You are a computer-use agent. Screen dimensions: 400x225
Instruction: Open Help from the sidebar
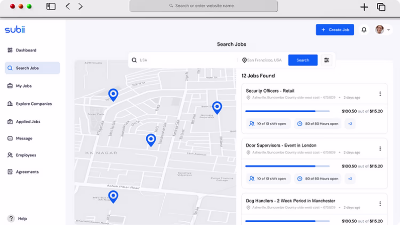pyautogui.click(x=17, y=219)
